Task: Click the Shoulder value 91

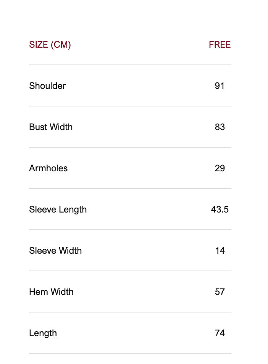Action: click(220, 86)
